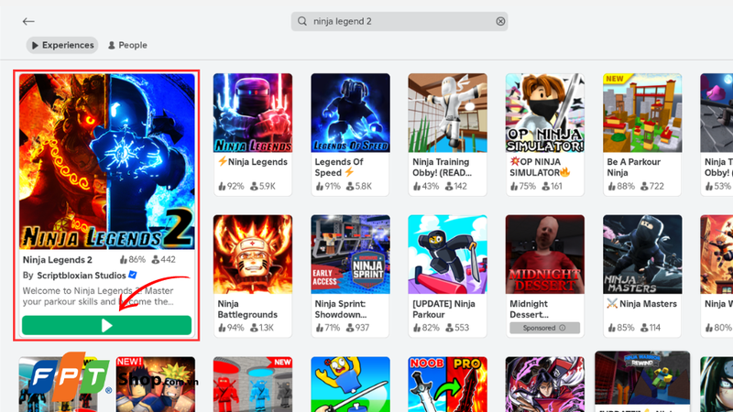
Task: Open the bottom-row yellow noob with sword thumbnail
Action: pos(351,385)
